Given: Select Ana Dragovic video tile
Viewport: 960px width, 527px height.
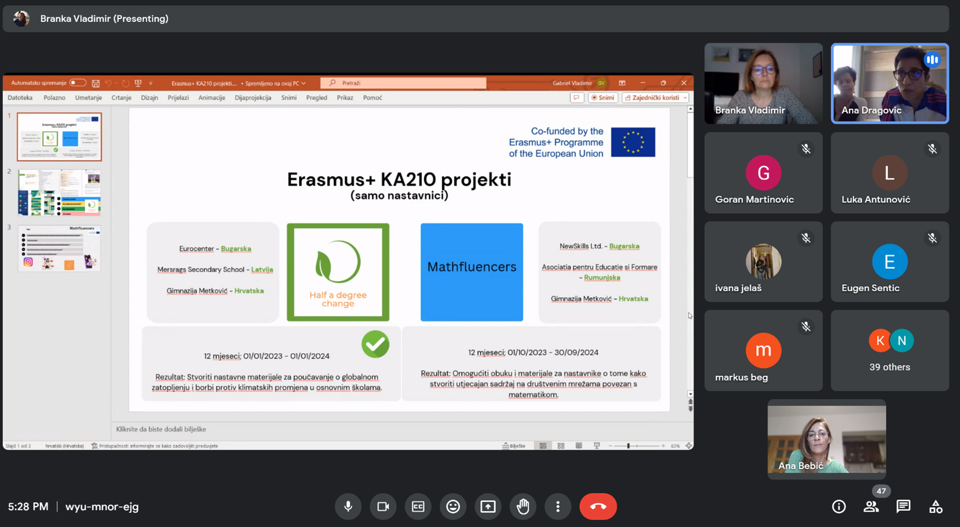Looking at the screenshot, I should click(890, 84).
